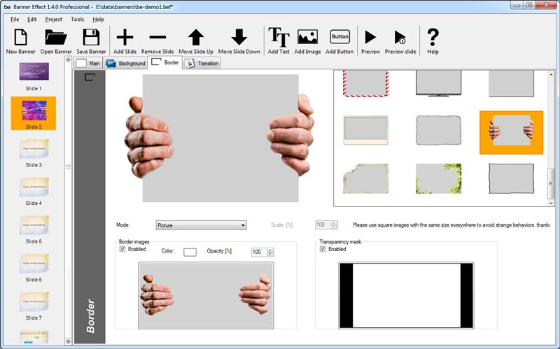Launch Preview with the play icon

pyautogui.click(x=370, y=38)
